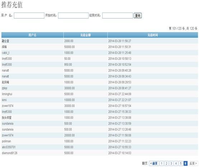Select the time 2014-03-27 11:56:08
This screenshot has height=167, width=199.
(x=120, y=135)
